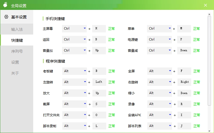Image resolution: width=214 pixels, height=133 pixels.
Task: Select the 快捷键 sidebar tab
Action: coord(17,40)
